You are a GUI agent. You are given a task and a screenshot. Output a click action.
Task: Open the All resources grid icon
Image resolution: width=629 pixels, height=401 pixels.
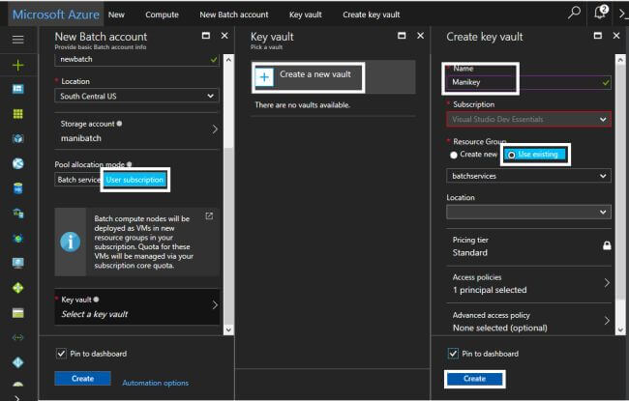tap(18, 114)
